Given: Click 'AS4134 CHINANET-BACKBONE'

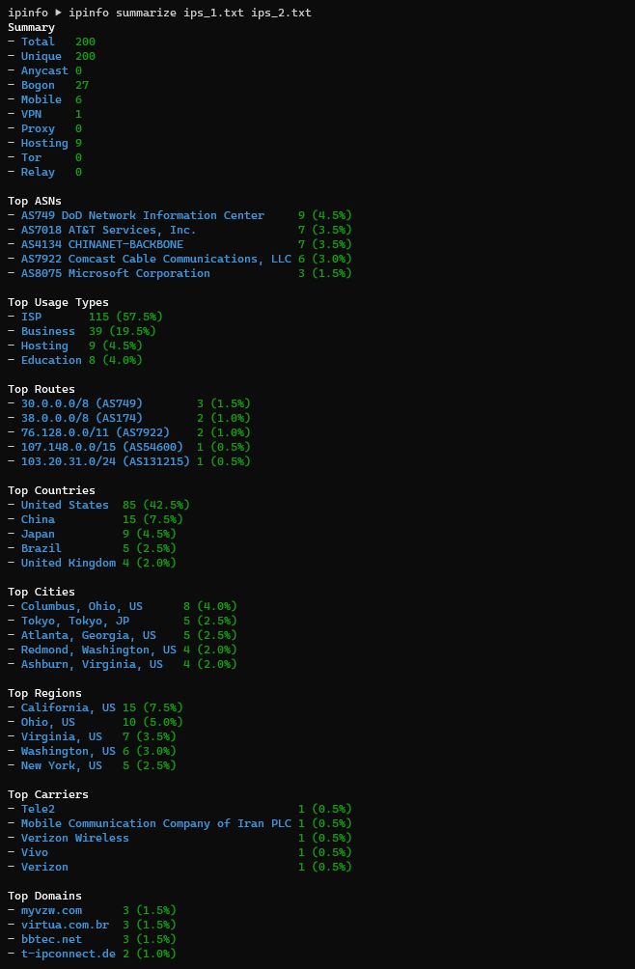Looking at the screenshot, I should click(102, 244).
